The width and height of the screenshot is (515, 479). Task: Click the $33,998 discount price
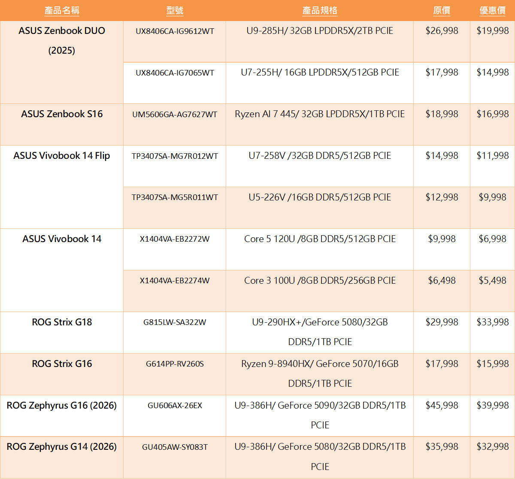(x=492, y=322)
